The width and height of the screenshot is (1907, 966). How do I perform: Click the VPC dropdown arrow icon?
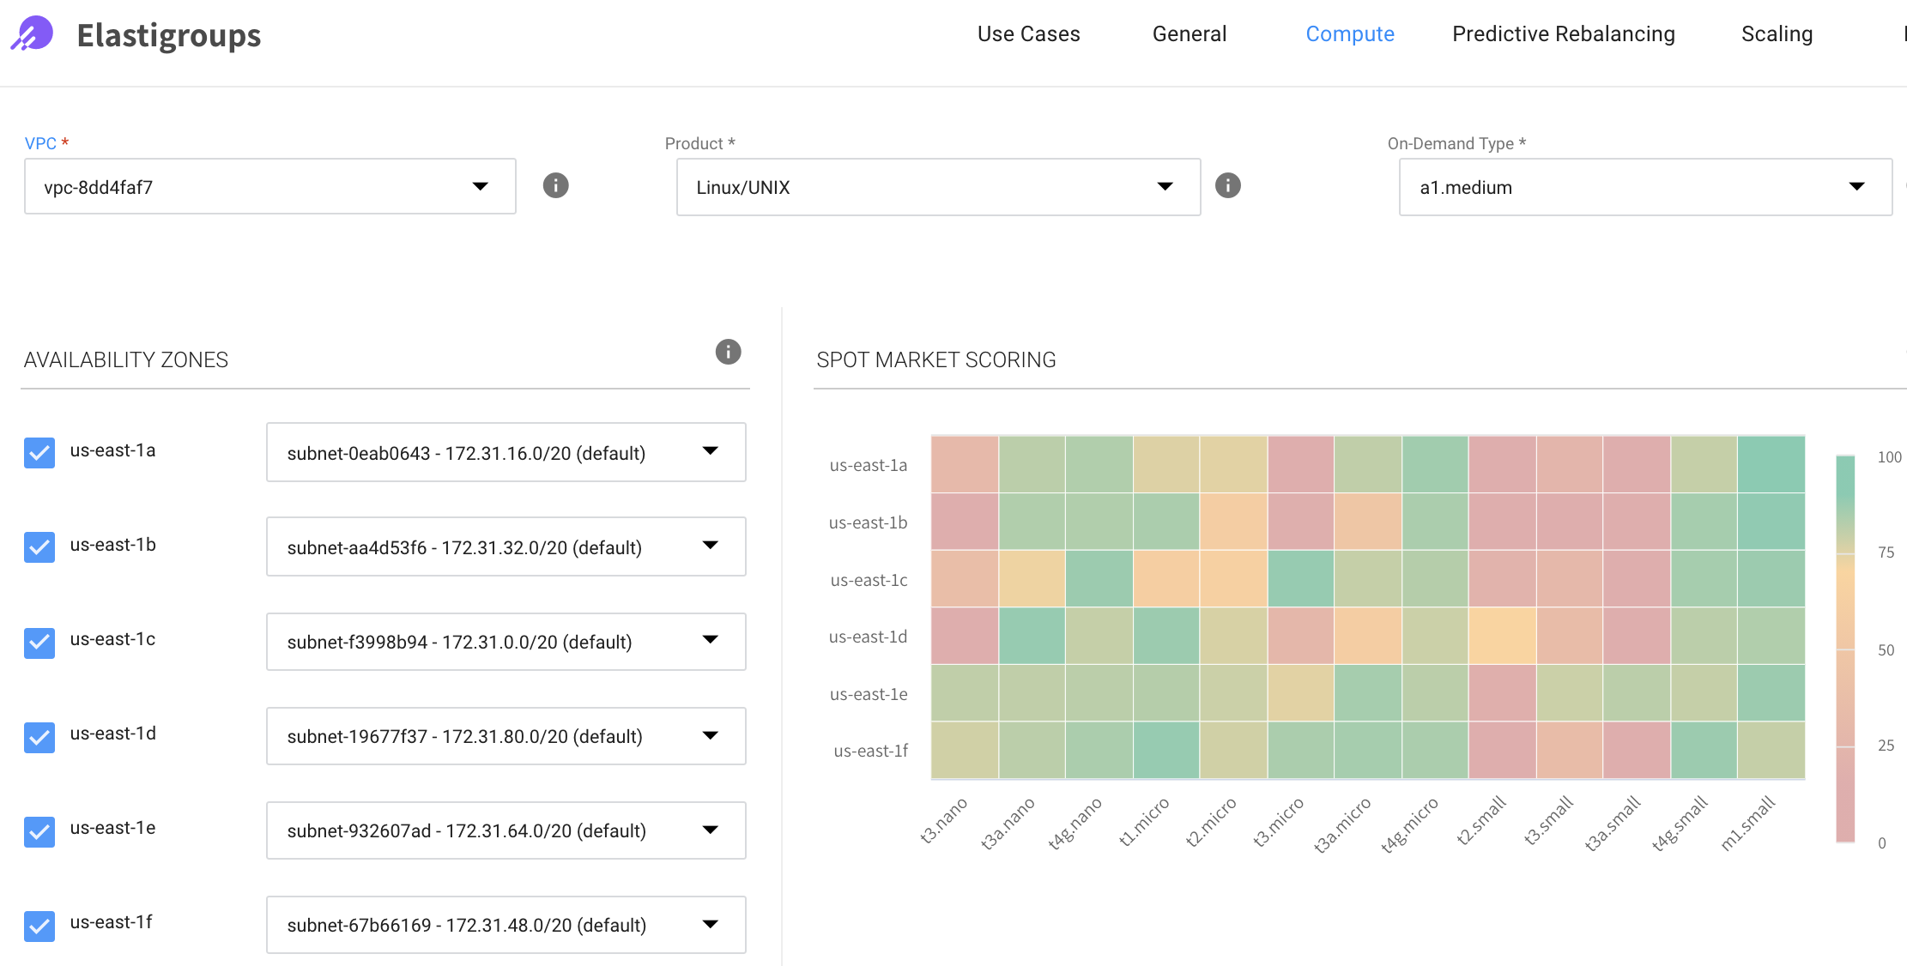coord(480,186)
